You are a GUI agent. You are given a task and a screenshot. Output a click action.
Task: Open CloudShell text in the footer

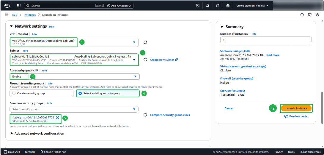[x=14, y=152]
